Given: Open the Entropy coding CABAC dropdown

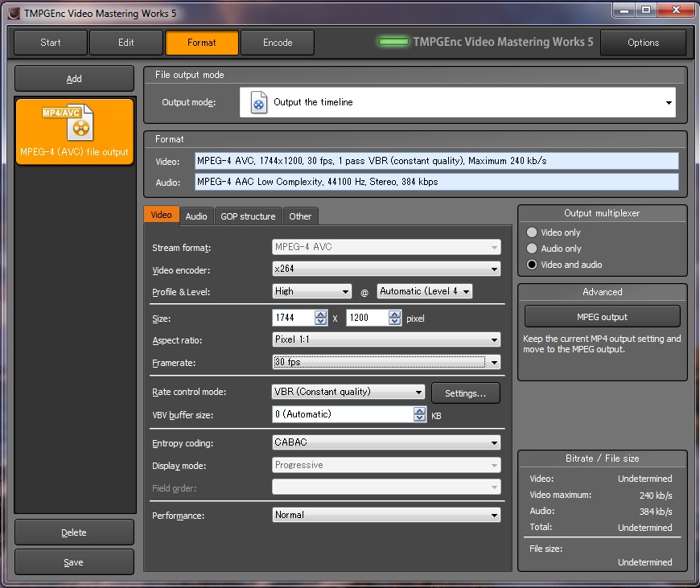Looking at the screenshot, I should pos(386,442).
